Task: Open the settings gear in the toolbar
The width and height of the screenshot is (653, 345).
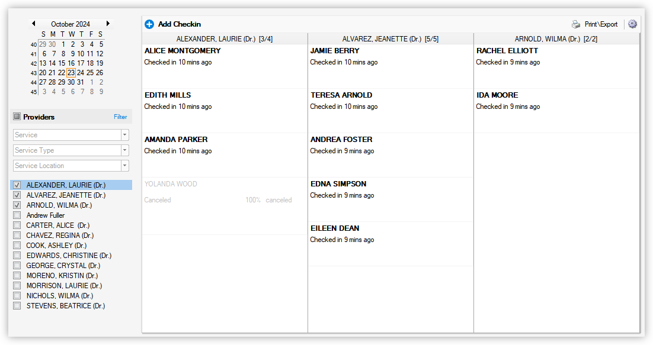Action: pos(632,24)
